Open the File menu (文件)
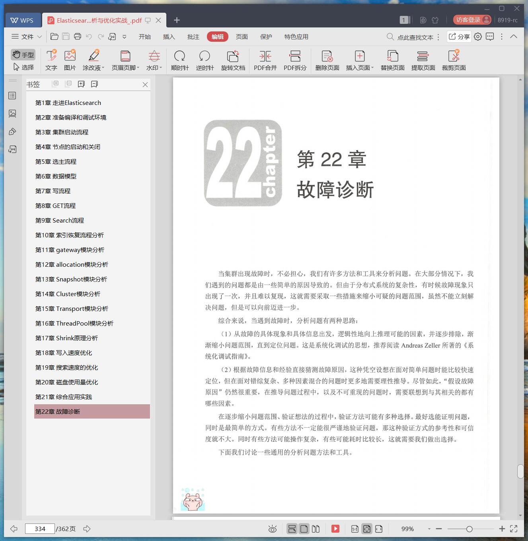Screen dimensions: 528x541 (26, 37)
